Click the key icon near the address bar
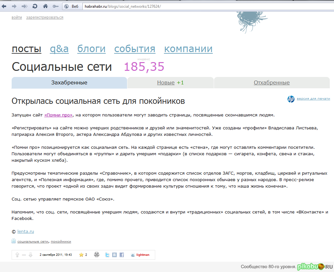 coord(56,6)
